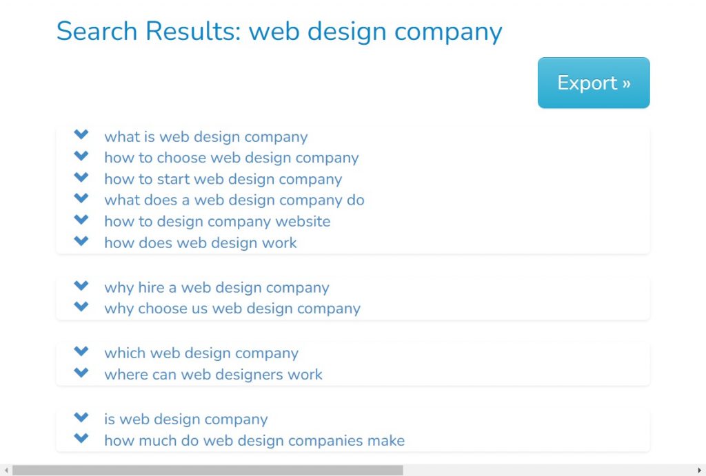Open the "what is web design company" keyword

coord(205,137)
